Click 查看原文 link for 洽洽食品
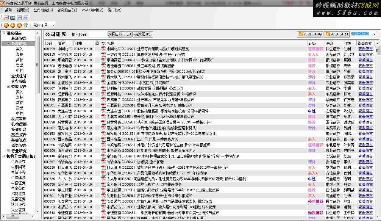This screenshot has width=381, height=221. coord(365,162)
